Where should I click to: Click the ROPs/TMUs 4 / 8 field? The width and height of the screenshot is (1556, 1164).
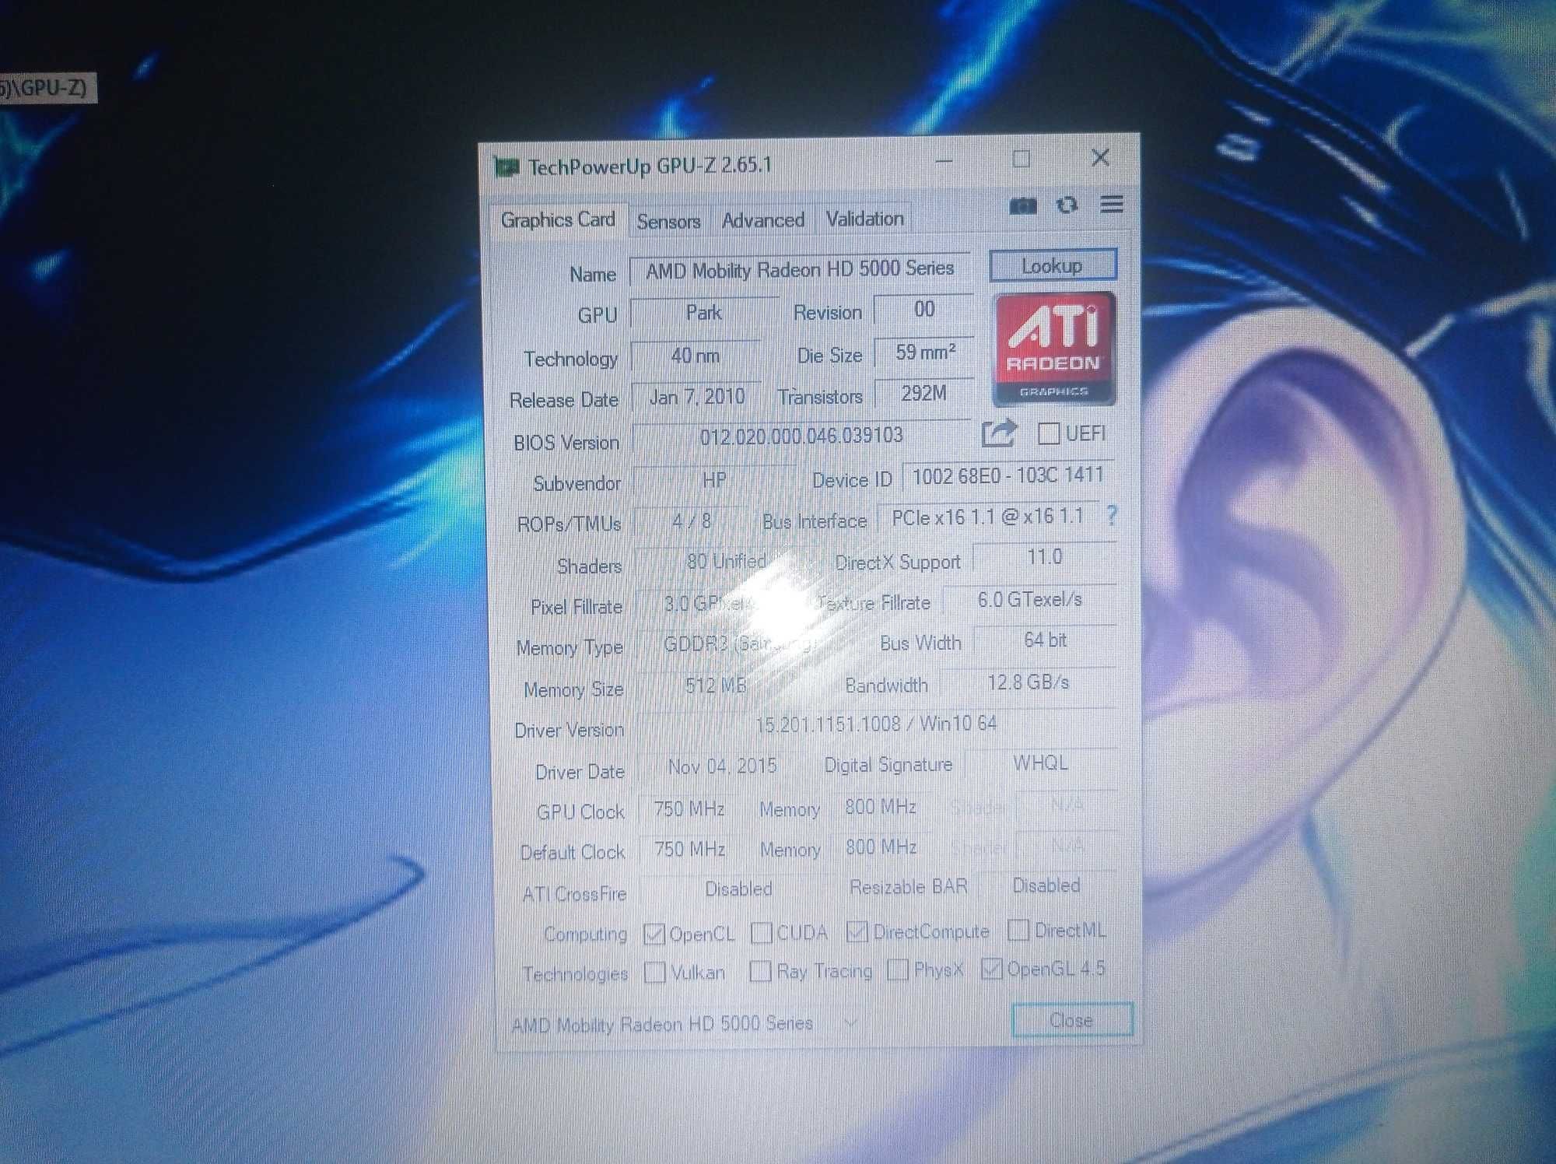pyautogui.click(x=692, y=521)
